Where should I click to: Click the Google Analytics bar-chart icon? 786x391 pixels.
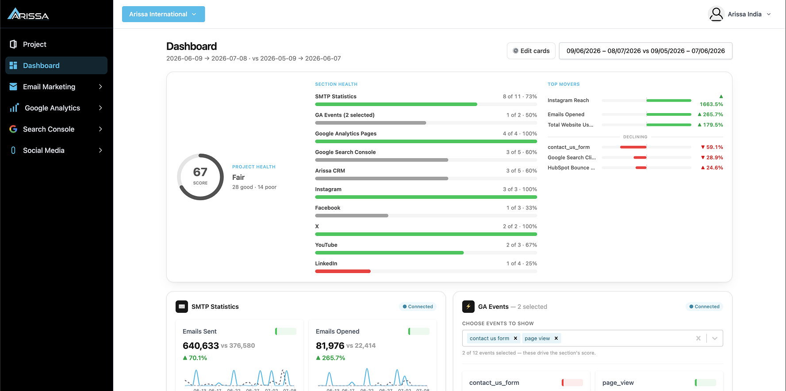(x=14, y=108)
